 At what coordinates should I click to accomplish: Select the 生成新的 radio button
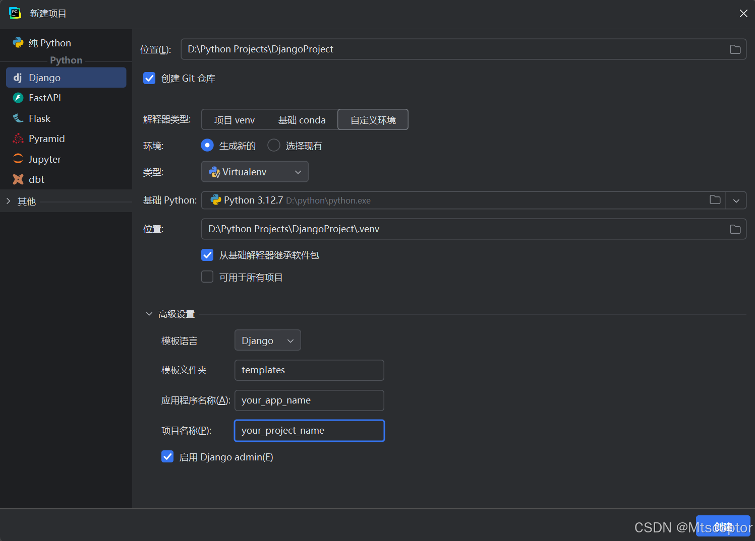pyautogui.click(x=207, y=145)
